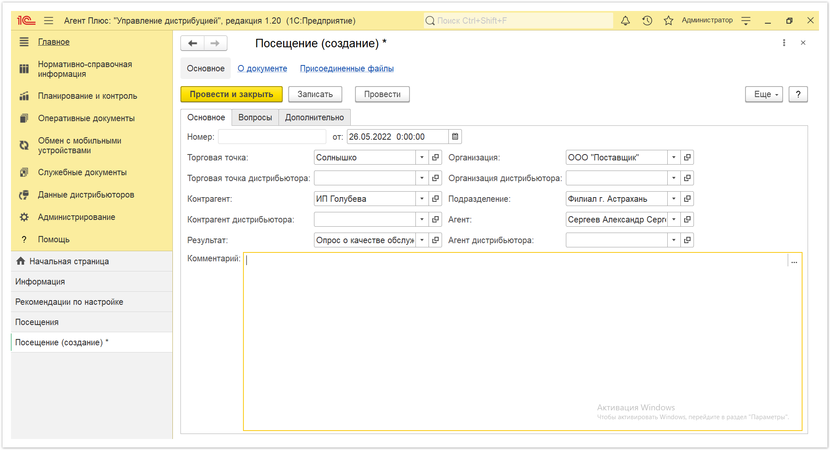Screen dimensions: 830x450
Task: Click the comment field ellipsis button
Action: pos(794,262)
